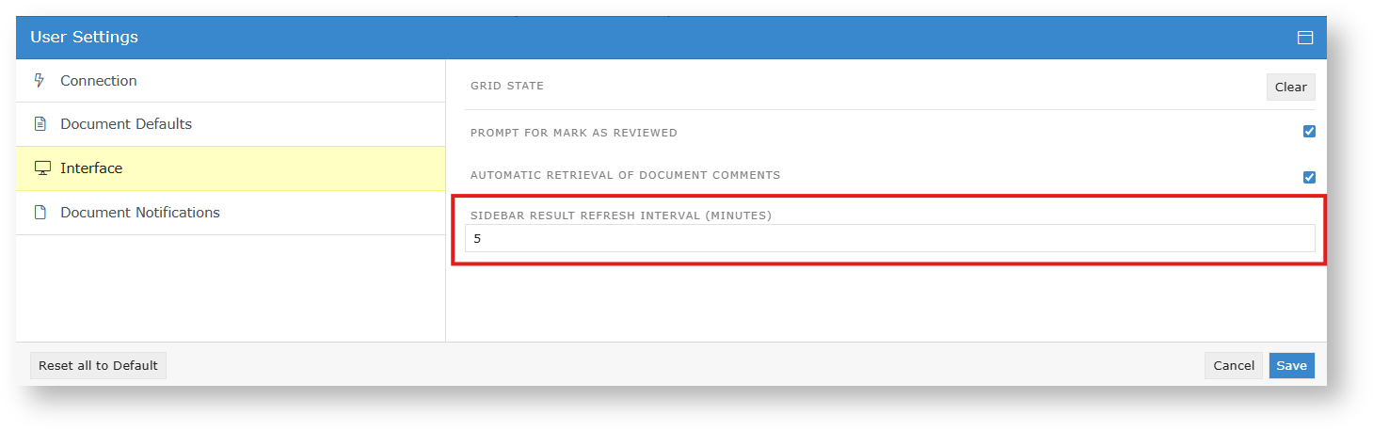Click the Connection lightning bolt icon
Screen dimensions: 1373x431
[40, 81]
